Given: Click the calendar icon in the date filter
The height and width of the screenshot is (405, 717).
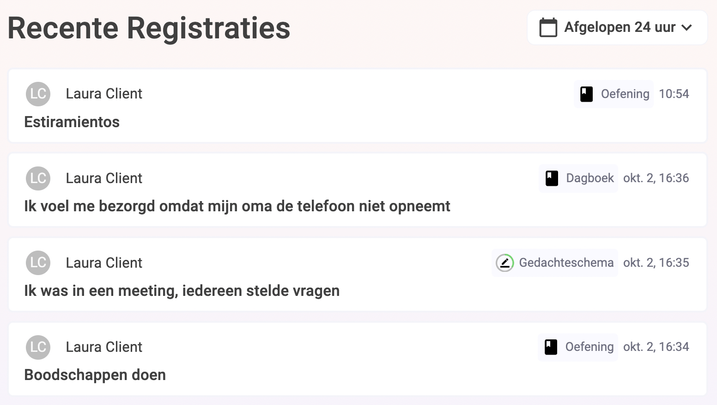Looking at the screenshot, I should point(548,27).
